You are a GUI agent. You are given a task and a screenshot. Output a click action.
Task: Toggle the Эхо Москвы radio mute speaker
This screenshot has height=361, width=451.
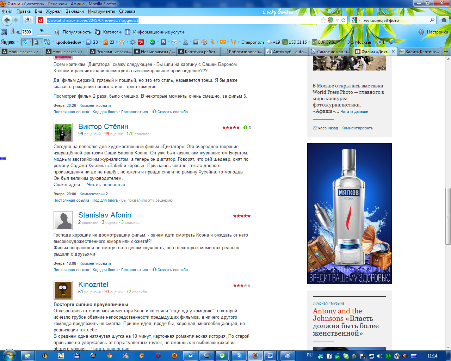click(x=343, y=42)
